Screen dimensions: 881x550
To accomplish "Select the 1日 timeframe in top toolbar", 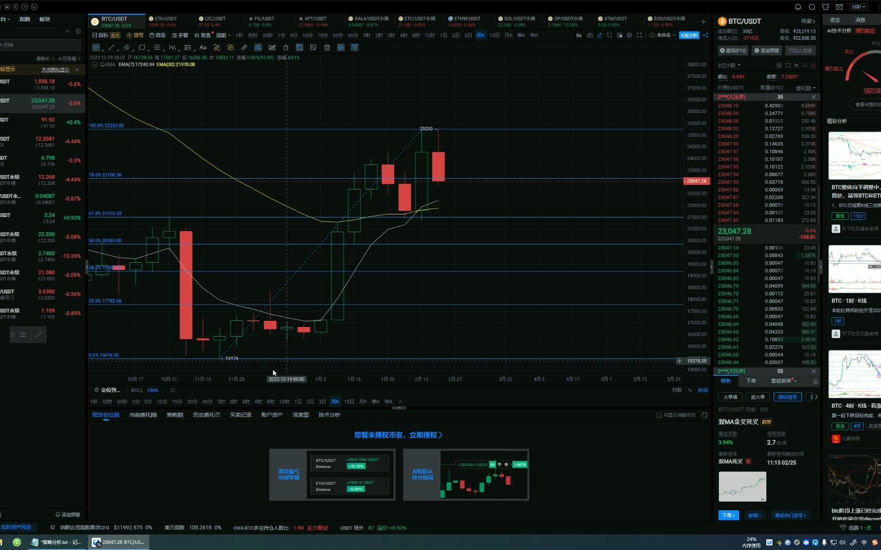I will [x=443, y=35].
